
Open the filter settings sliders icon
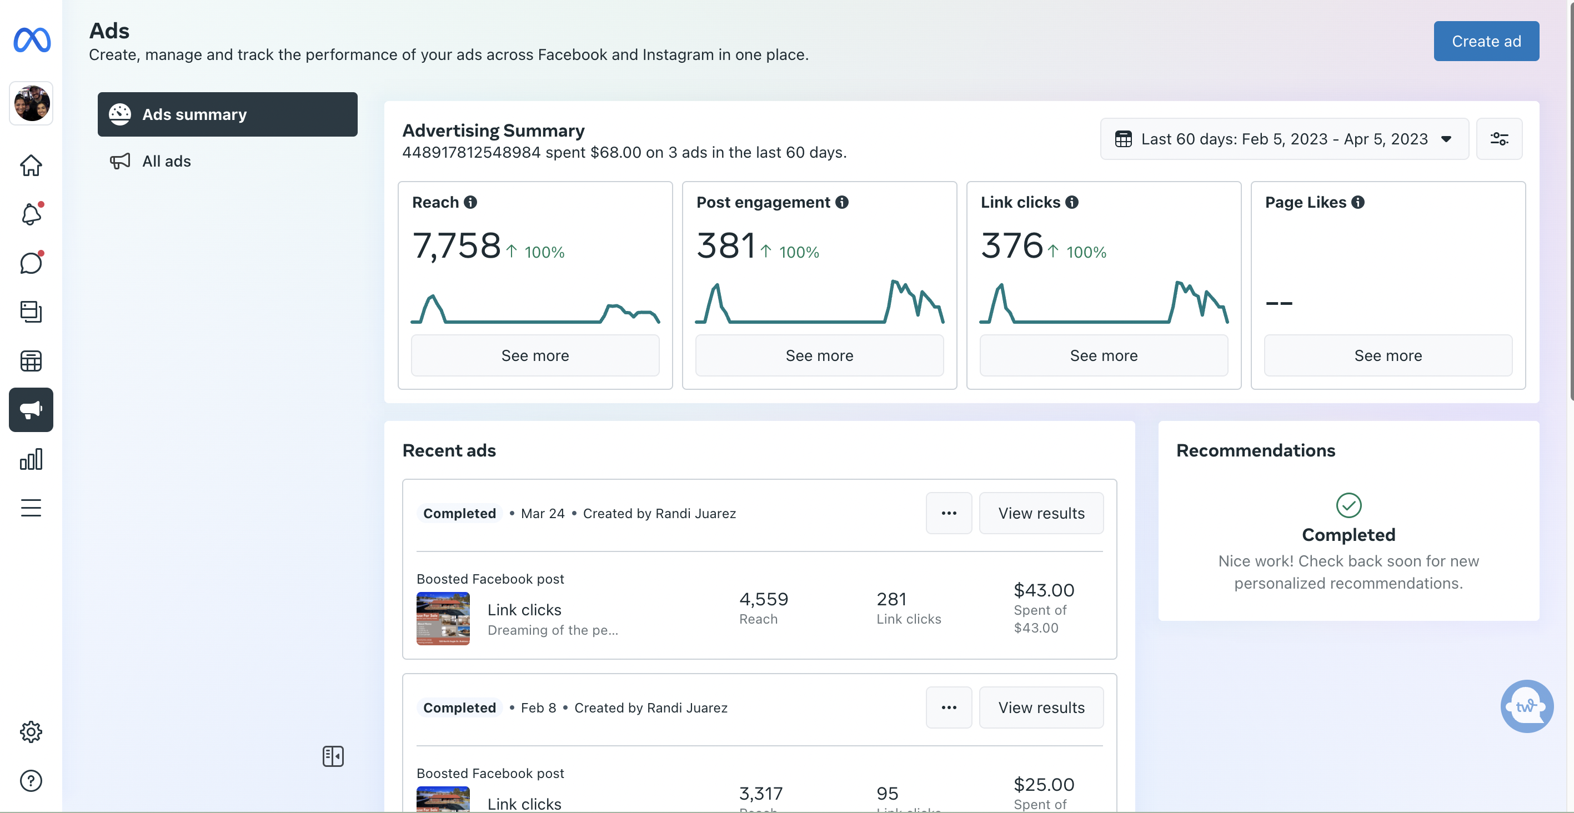(x=1499, y=139)
